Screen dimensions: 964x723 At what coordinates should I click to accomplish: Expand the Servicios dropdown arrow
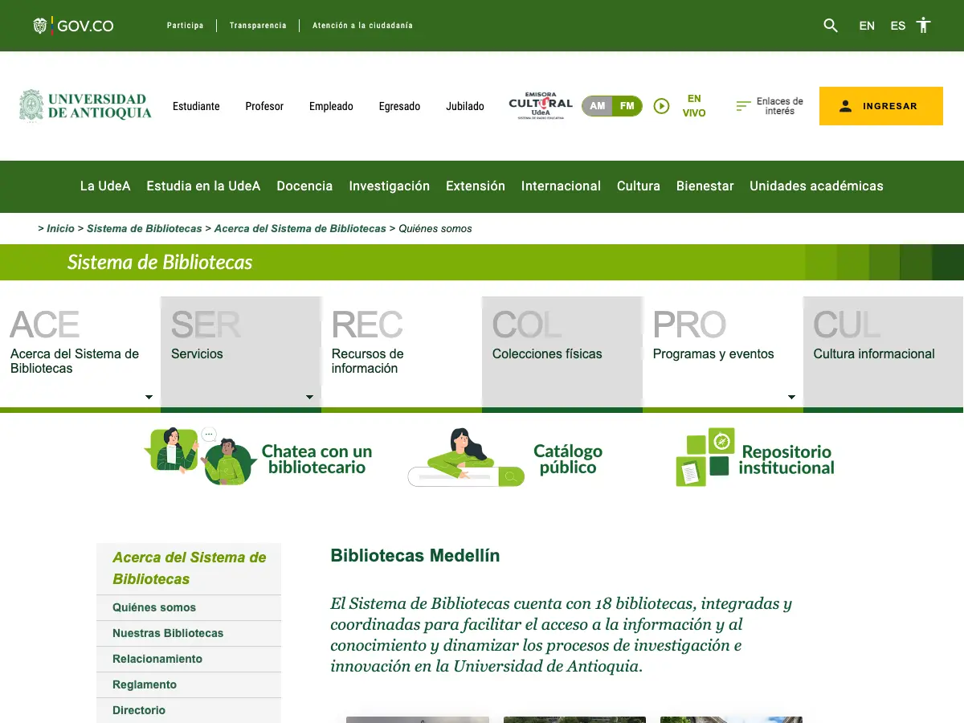coord(309,397)
